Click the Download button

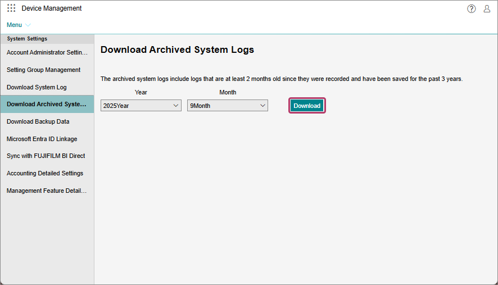[307, 106]
